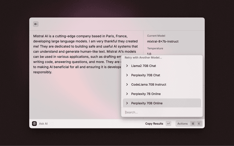Focus the Search field in the model menu

162,112
